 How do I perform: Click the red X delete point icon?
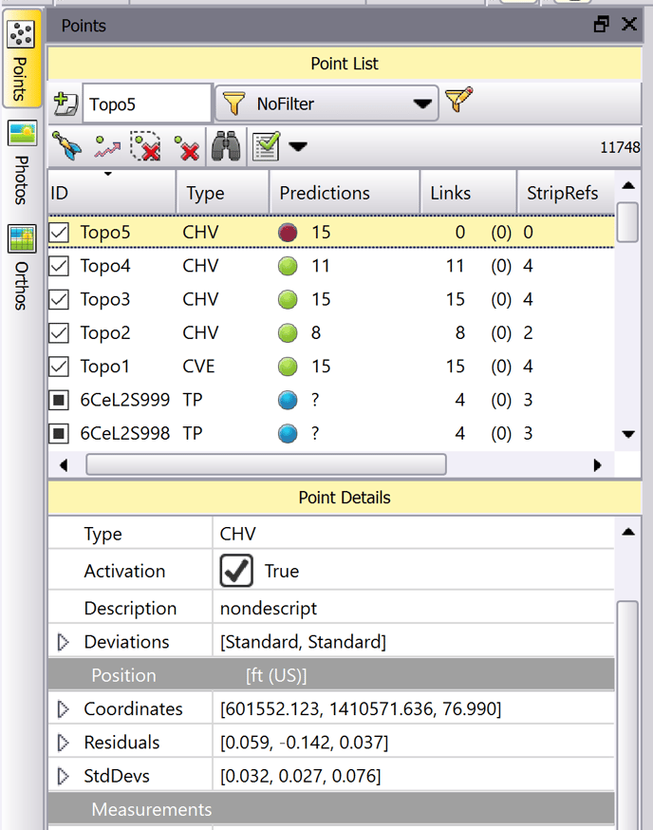(186, 148)
